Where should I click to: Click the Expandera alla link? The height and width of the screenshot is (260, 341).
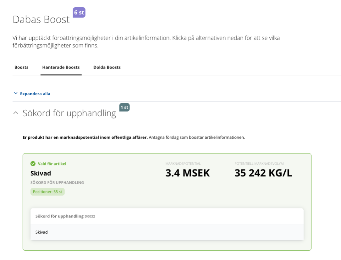[35, 94]
